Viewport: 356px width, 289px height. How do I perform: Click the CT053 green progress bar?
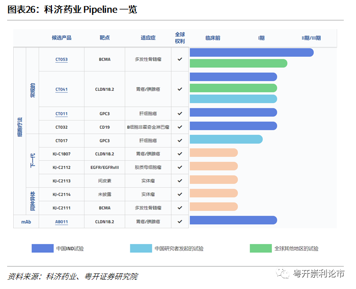pyautogui.click(x=238, y=63)
